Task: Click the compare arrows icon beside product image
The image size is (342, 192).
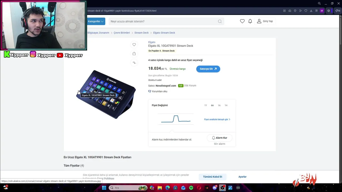Action: 134,63
